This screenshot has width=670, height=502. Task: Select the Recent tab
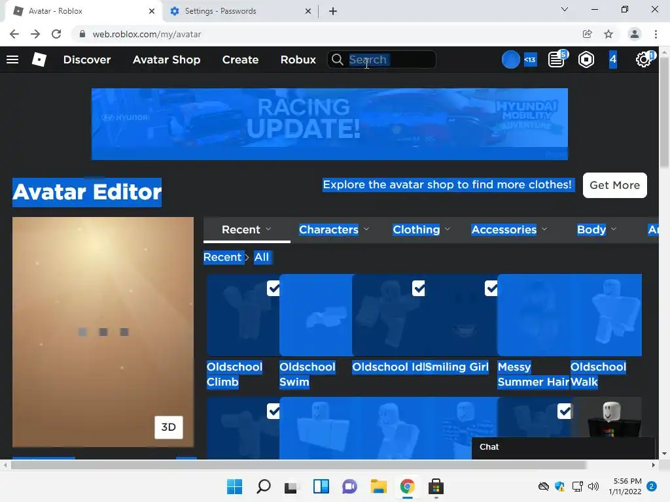click(x=247, y=229)
